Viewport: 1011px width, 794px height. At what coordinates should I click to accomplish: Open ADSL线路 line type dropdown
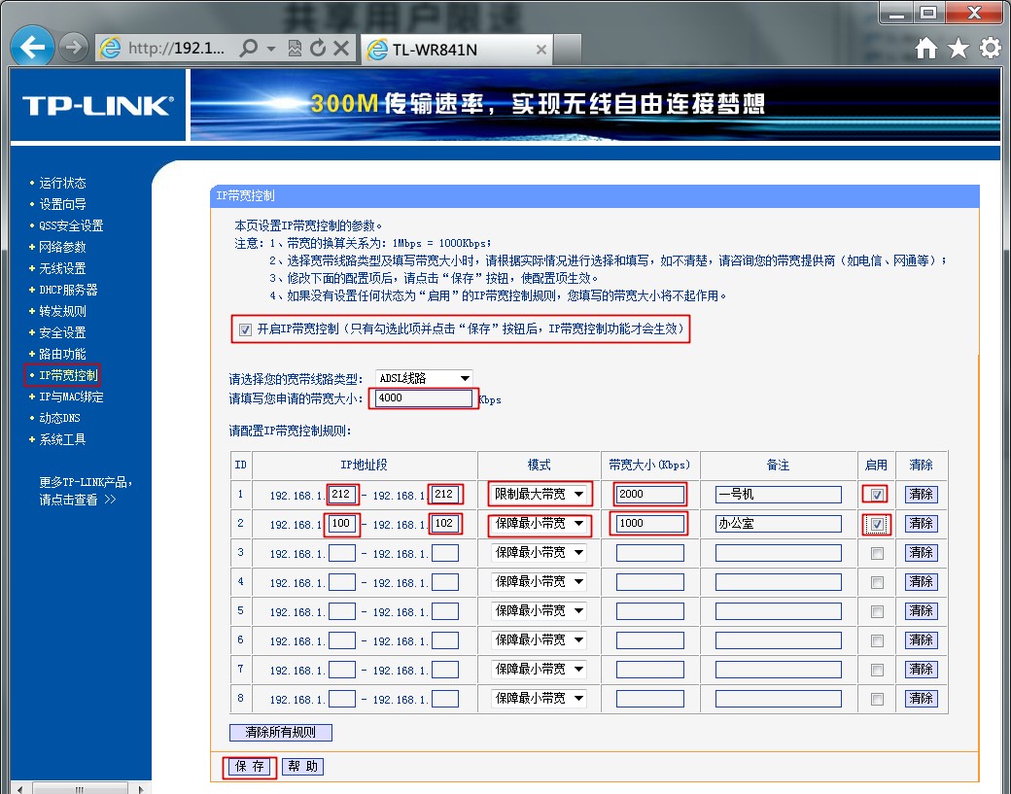[424, 378]
